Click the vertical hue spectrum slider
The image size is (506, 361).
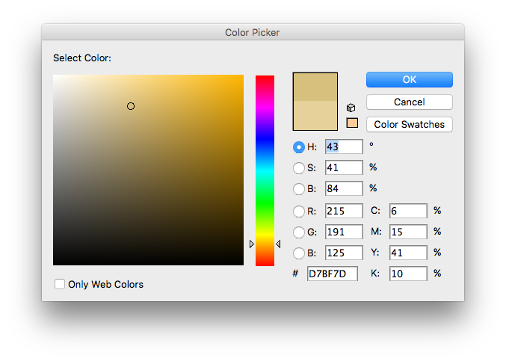265,170
